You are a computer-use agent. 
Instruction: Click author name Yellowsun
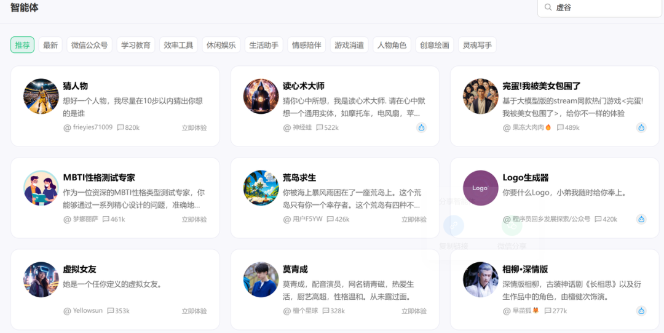pos(88,310)
